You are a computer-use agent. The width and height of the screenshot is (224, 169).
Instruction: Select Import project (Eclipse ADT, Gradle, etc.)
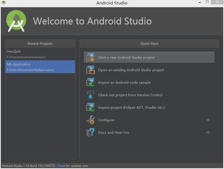pos(149,107)
